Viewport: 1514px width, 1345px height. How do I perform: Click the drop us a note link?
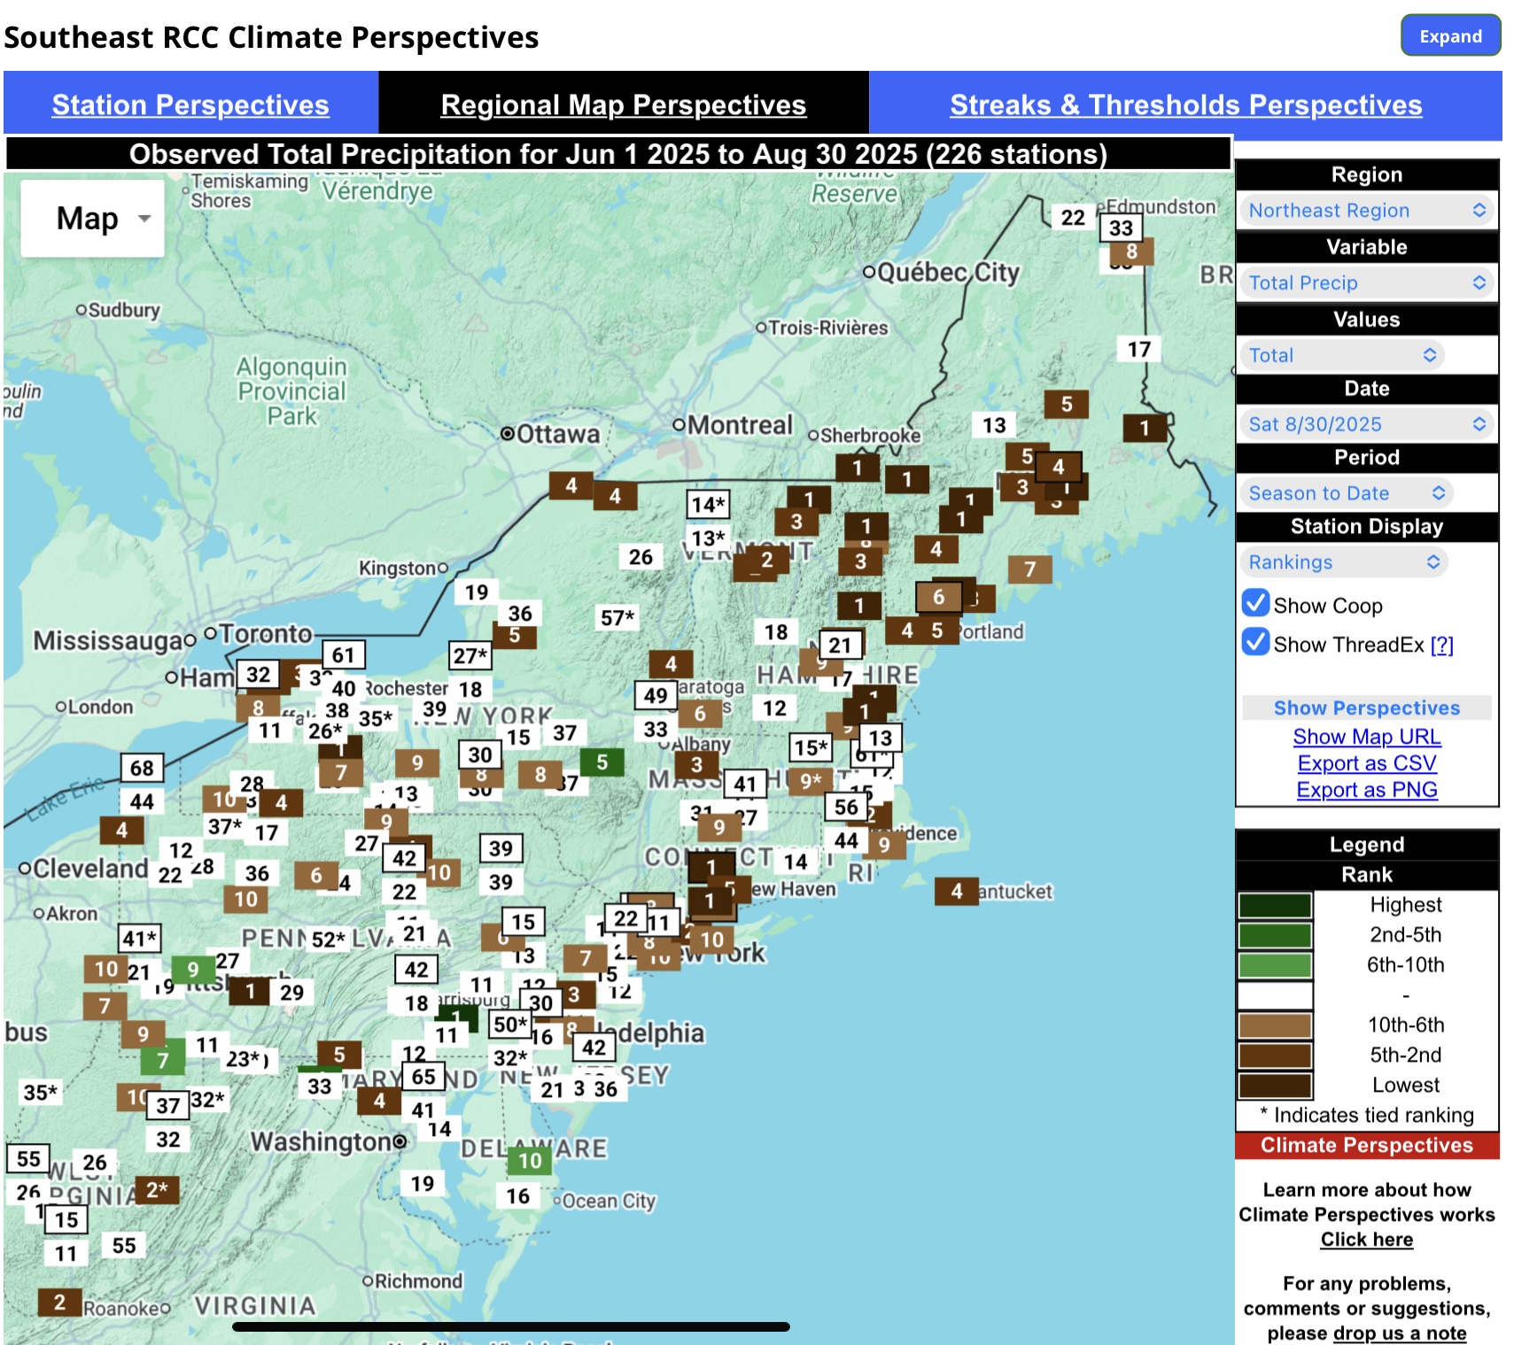point(1400,1333)
